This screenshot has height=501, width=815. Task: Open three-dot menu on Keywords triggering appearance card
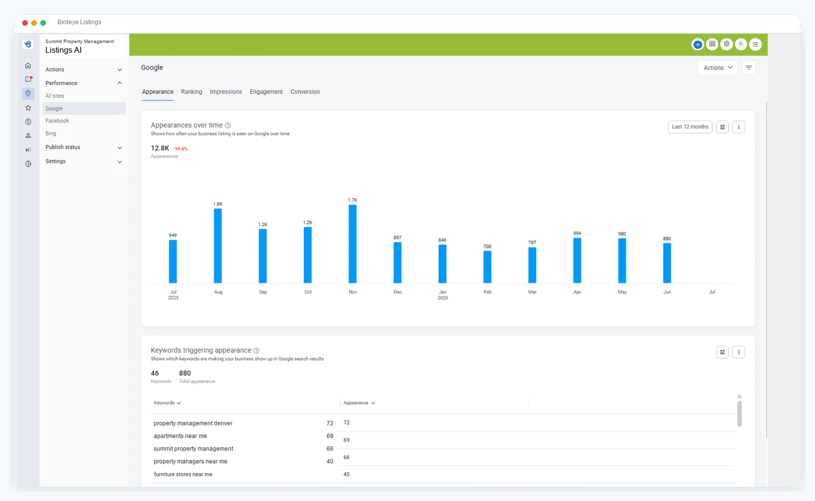pyautogui.click(x=739, y=352)
